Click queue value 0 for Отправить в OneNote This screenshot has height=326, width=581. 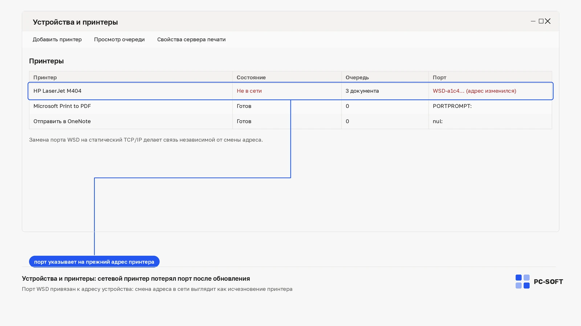click(x=348, y=121)
